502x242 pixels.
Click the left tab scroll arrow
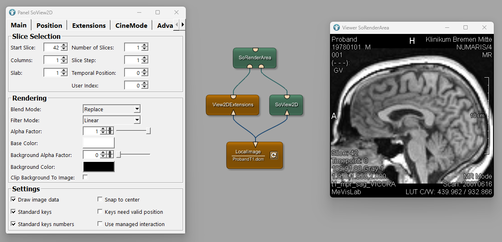[x=176, y=25]
